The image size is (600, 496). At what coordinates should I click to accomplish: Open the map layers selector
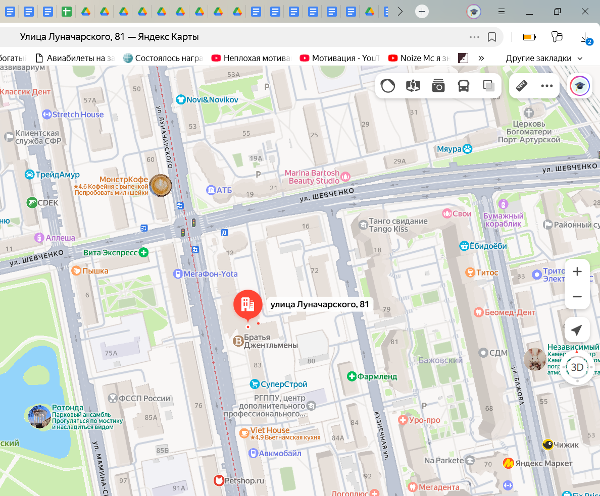[x=488, y=86]
